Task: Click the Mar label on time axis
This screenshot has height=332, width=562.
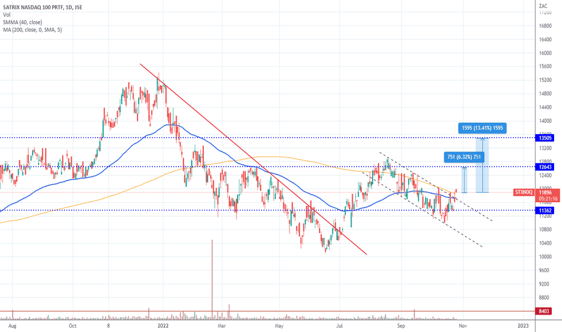Action: [222, 326]
